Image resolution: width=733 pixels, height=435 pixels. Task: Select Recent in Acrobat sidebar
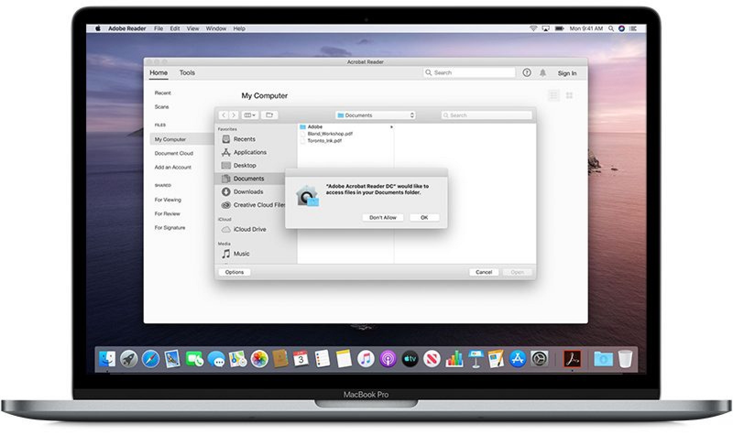(x=163, y=93)
